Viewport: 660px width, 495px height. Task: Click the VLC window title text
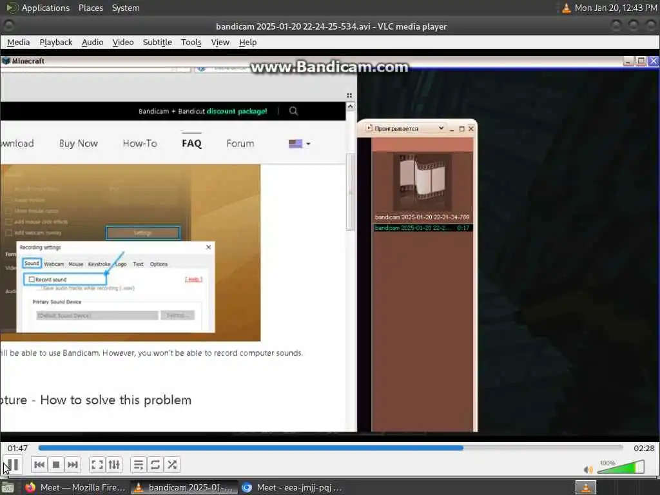(331, 26)
